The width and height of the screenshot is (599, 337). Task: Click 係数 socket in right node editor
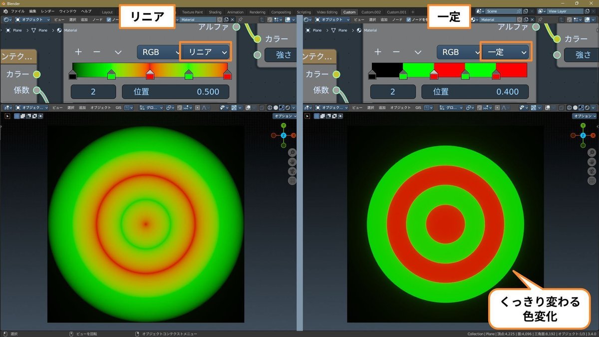coord(336,90)
